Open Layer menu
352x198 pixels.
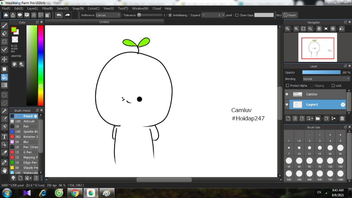click(x=33, y=8)
